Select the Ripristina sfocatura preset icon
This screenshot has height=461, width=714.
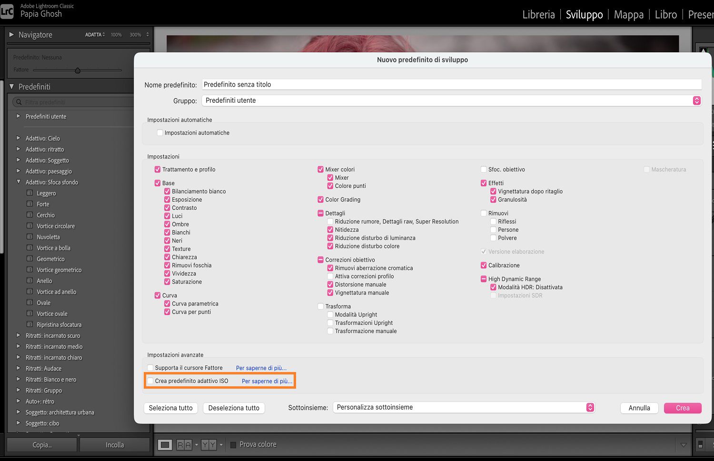click(30, 324)
